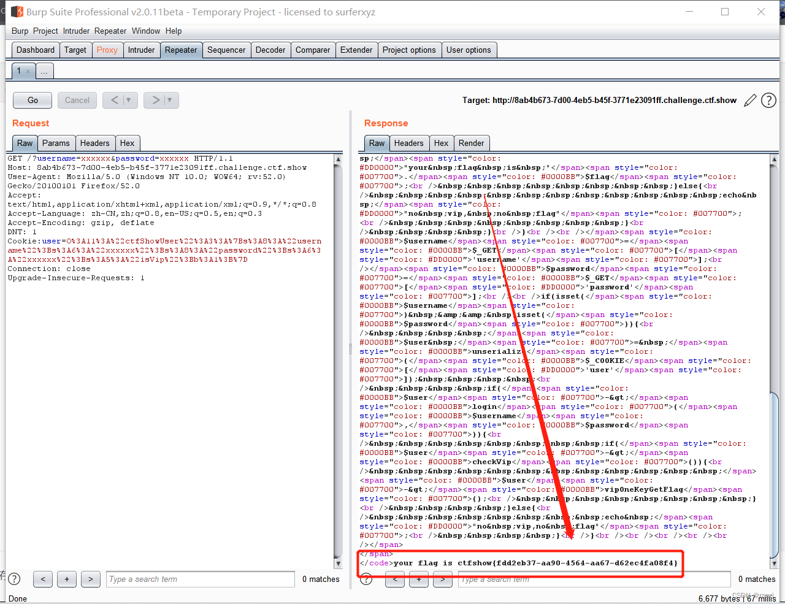Open the User options tab
Viewport: 785px width, 604px height.
tap(469, 50)
